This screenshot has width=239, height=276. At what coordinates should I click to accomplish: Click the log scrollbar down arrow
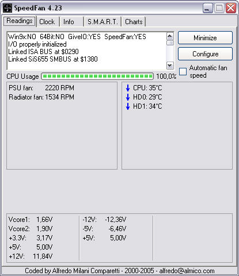pyautogui.click(x=170, y=66)
